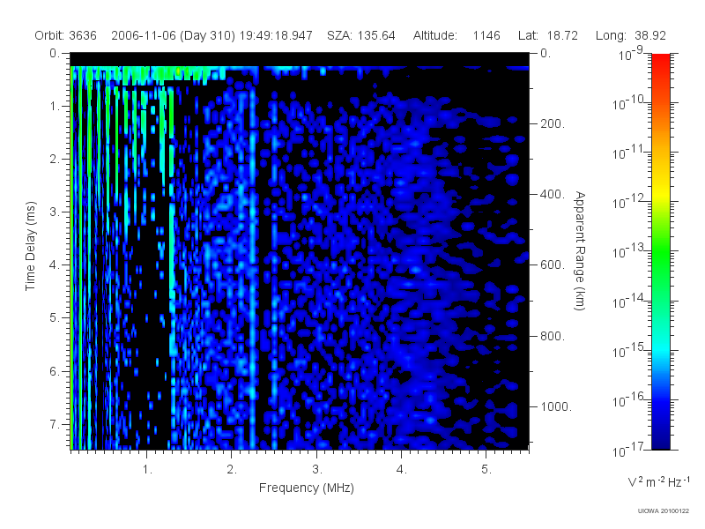Select the 'Orbit: 3636' header text
The height and width of the screenshot is (529, 705).
click(x=65, y=35)
